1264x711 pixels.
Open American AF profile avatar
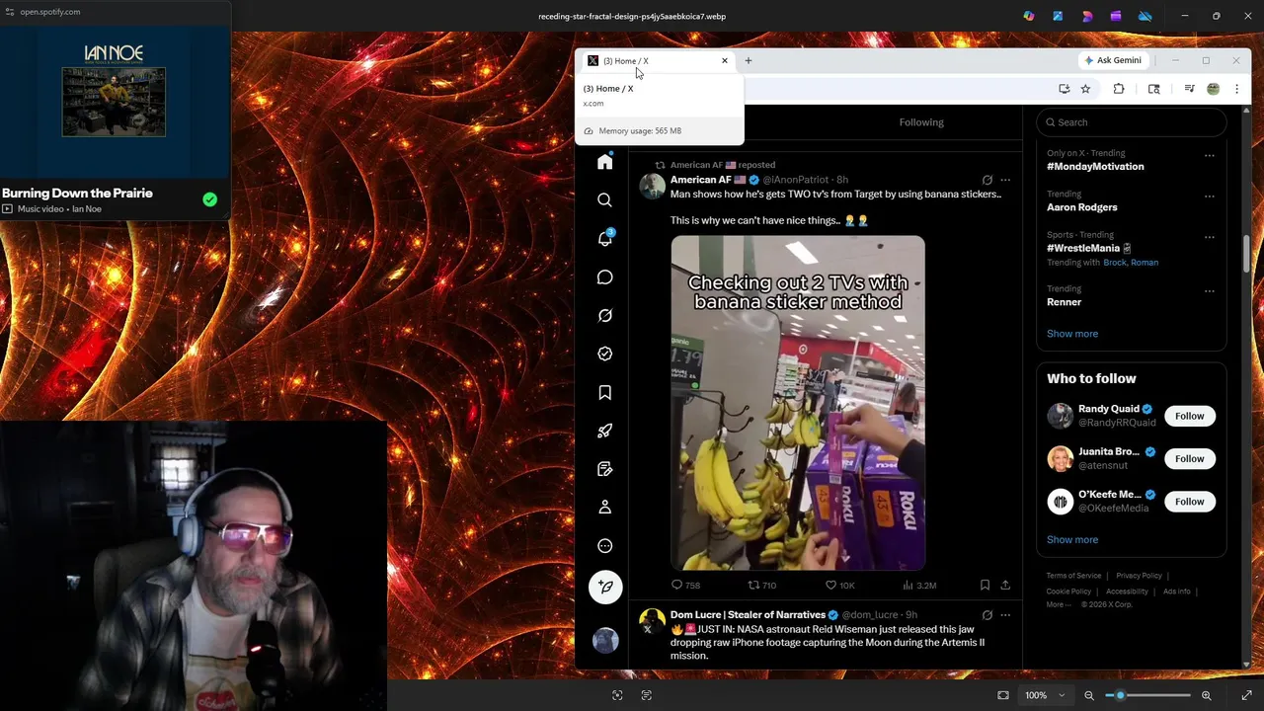(652, 186)
